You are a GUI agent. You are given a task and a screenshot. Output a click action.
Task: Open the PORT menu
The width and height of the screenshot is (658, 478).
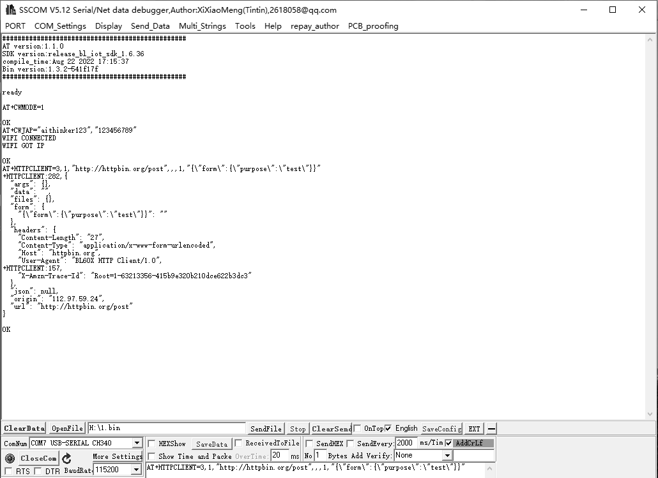pos(15,26)
